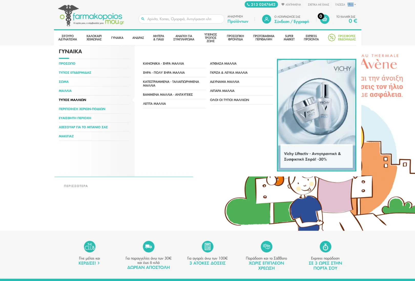
Task: Click into the product search field
Action: [x=181, y=19]
